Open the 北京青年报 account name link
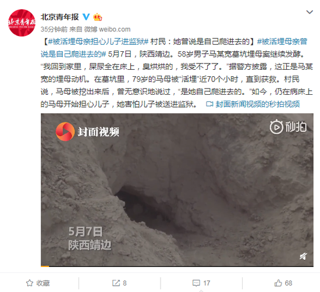This screenshot has width=320, height=292. [59, 17]
